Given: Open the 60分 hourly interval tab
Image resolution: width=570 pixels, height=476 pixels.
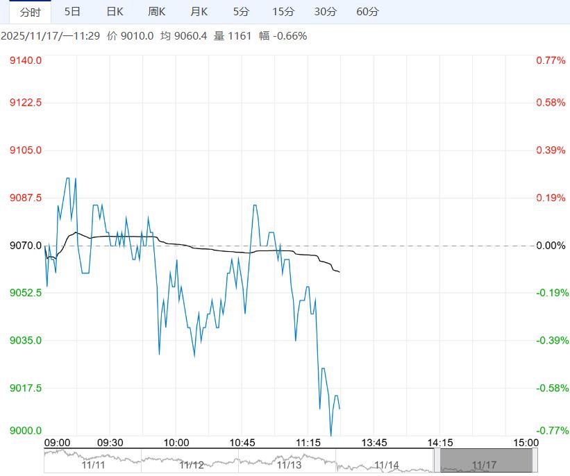Looking at the screenshot, I should [367, 12].
